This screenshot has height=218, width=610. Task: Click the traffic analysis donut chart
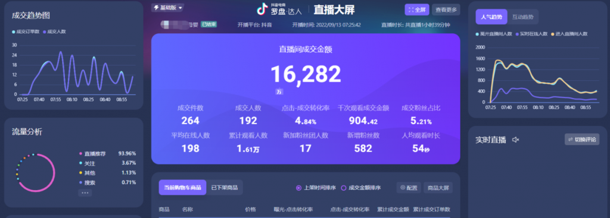tap(36, 173)
